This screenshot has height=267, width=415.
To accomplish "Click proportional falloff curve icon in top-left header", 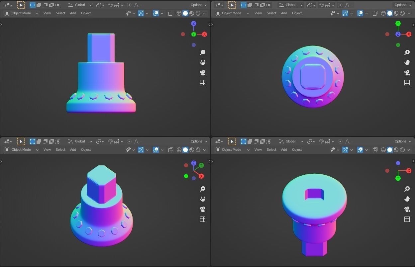I will [136, 5].
